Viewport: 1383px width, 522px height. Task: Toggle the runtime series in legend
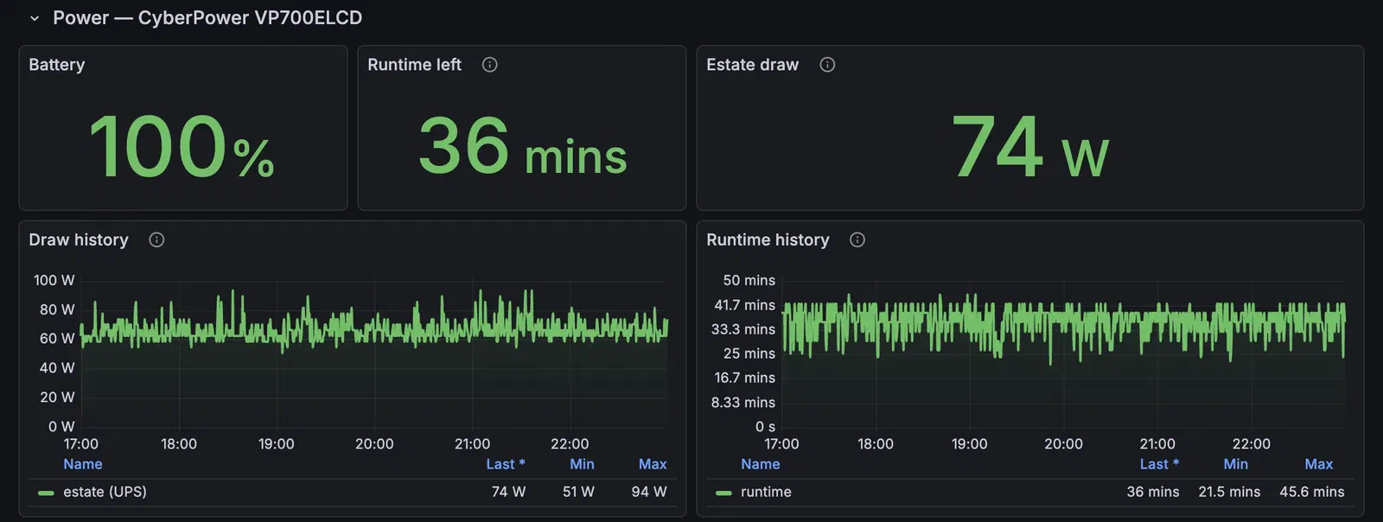coord(766,492)
